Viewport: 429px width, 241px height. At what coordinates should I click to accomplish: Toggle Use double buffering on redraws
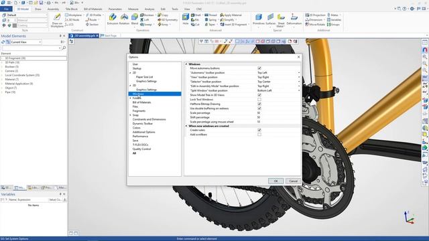tap(259, 108)
